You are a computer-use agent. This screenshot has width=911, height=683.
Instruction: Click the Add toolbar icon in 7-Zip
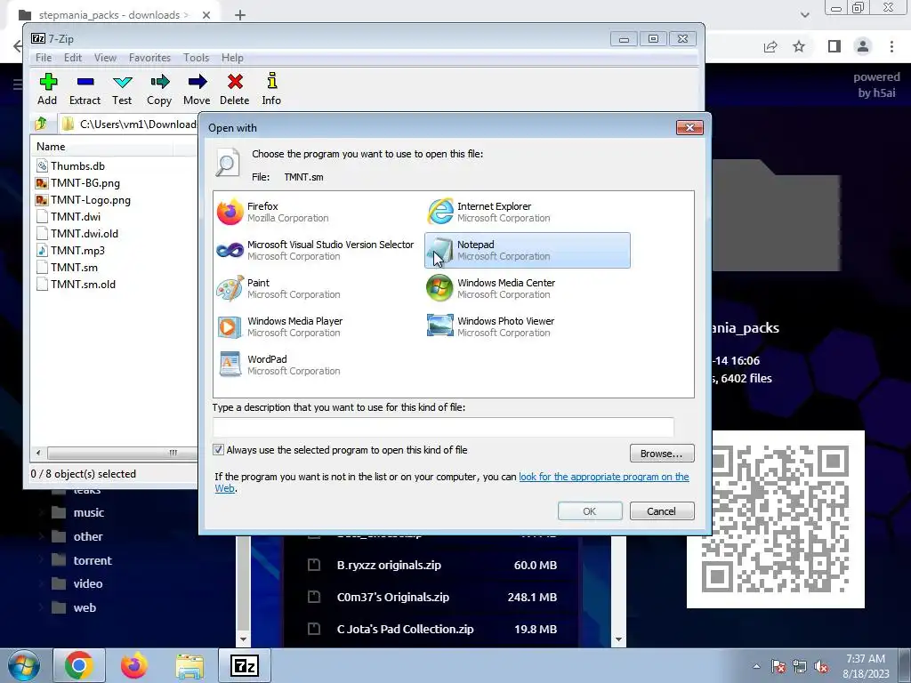click(48, 89)
